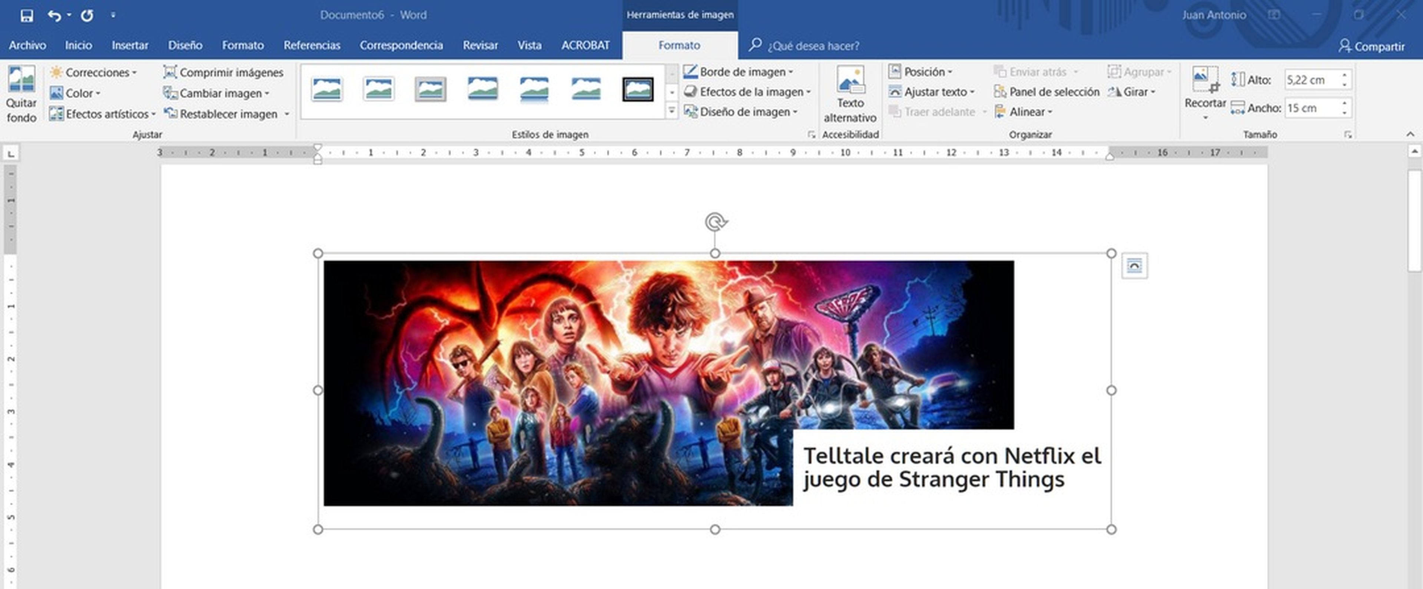This screenshot has width=1423, height=589.
Task: Open Diseño de imagen menu
Action: 741,112
